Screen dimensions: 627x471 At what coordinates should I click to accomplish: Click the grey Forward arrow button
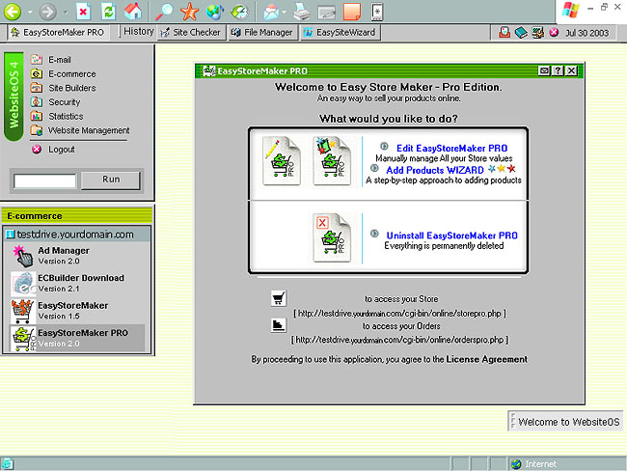[47, 12]
